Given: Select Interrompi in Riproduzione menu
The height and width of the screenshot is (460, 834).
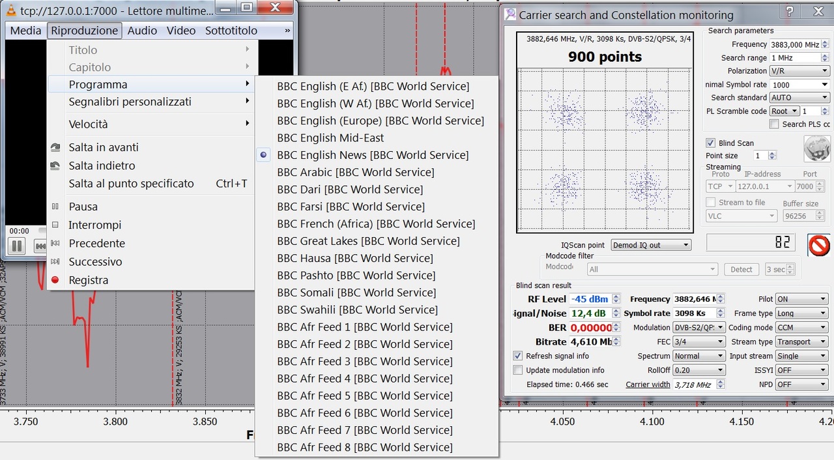Looking at the screenshot, I should (x=151, y=225).
